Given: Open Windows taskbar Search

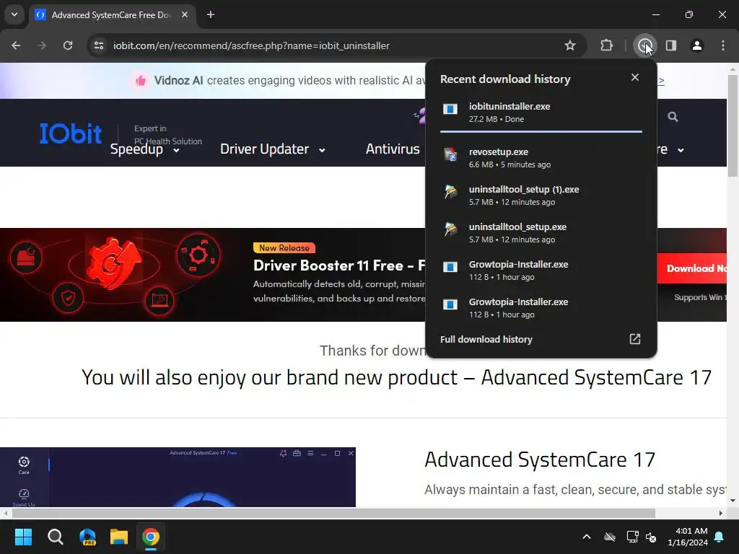Looking at the screenshot, I should [55, 537].
